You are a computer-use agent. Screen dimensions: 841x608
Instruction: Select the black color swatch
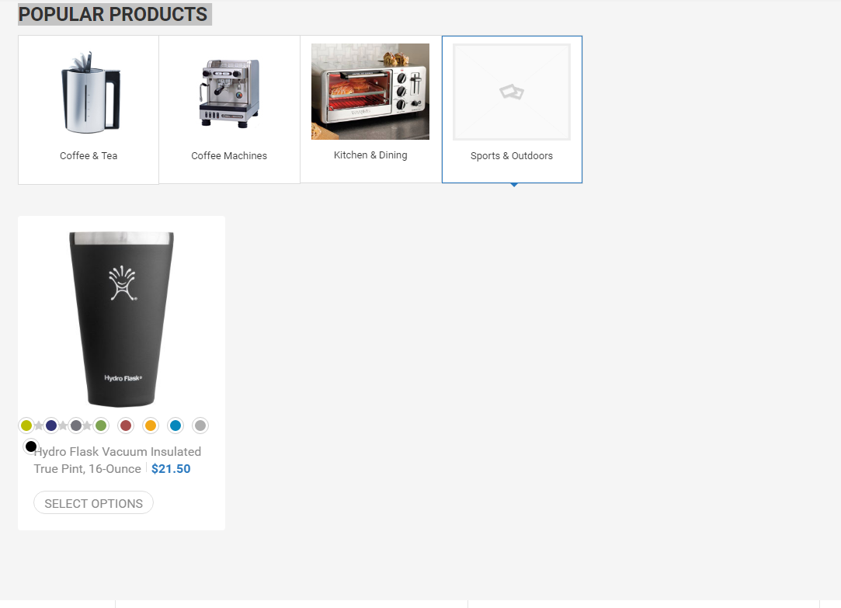[x=31, y=446]
